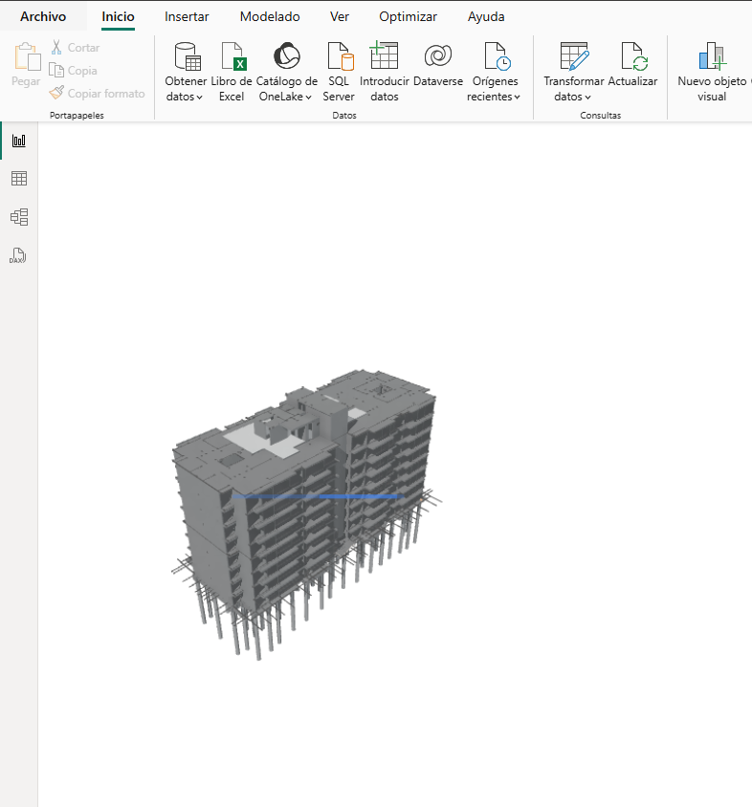The image size is (752, 807).
Task: Open the Modelado ribbon tab
Action: pyautogui.click(x=270, y=16)
